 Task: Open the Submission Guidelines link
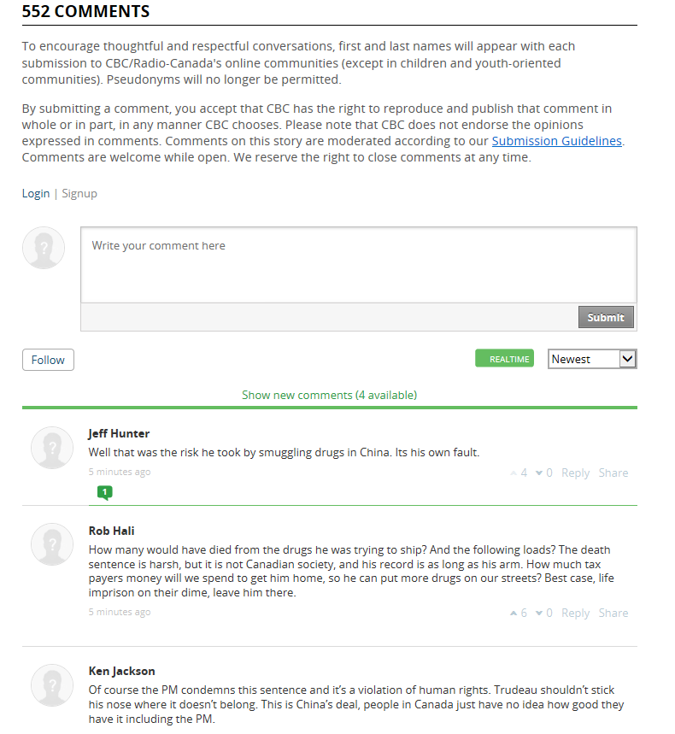click(x=556, y=141)
